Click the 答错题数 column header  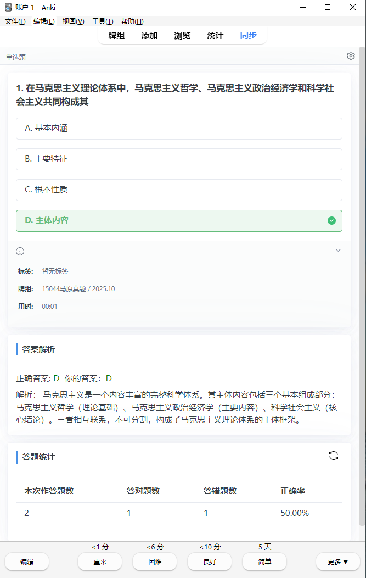220,491
